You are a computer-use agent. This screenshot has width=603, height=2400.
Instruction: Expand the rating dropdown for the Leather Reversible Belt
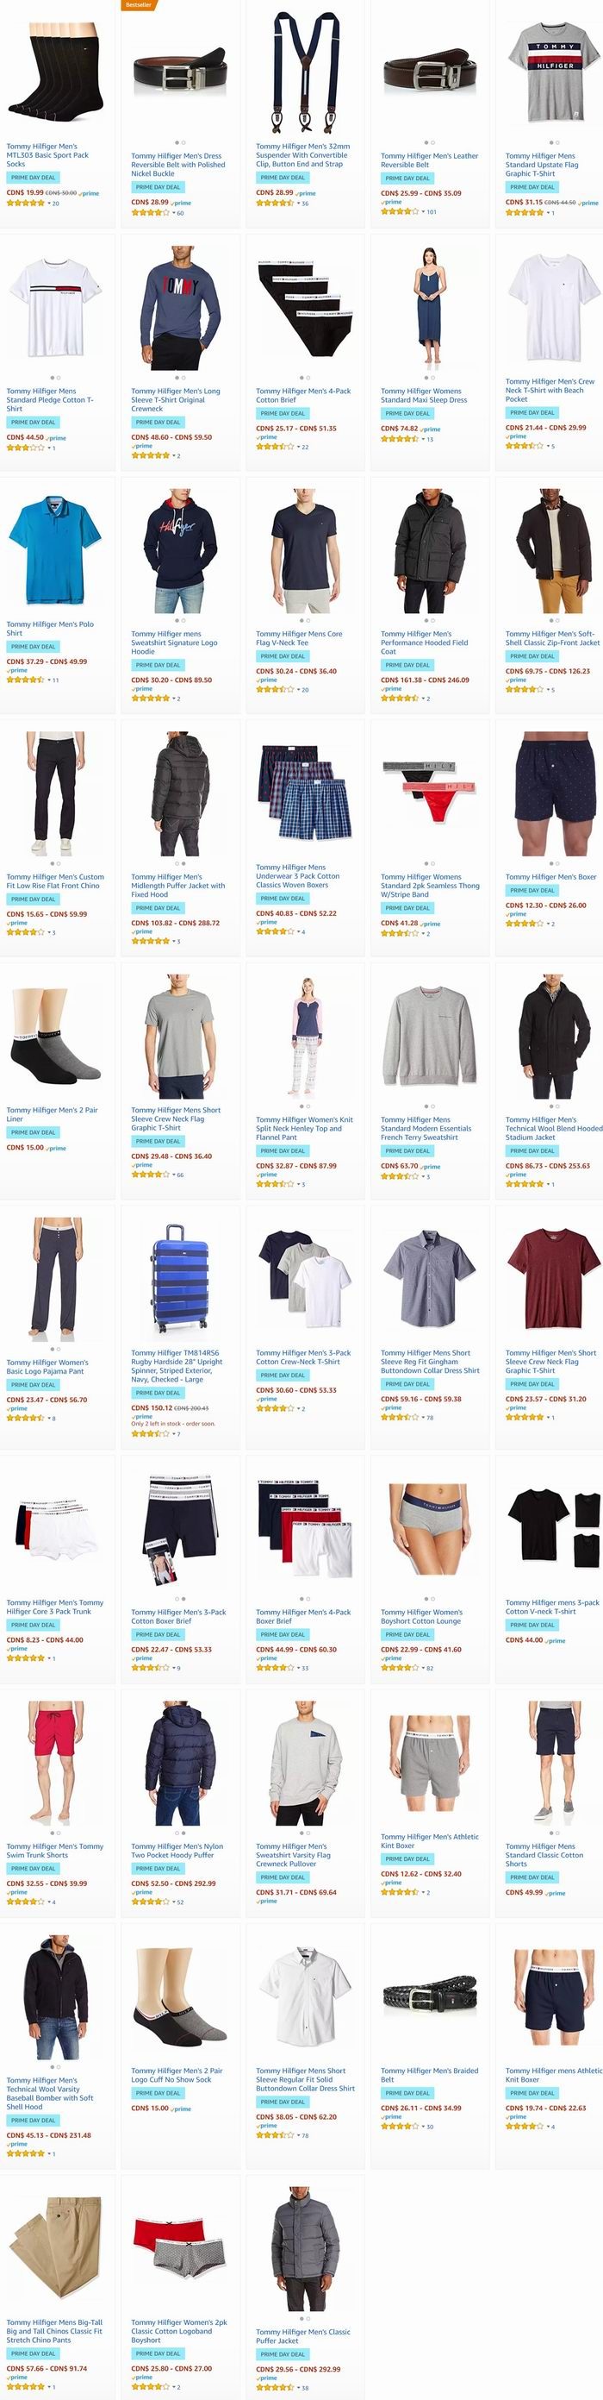coord(422,211)
